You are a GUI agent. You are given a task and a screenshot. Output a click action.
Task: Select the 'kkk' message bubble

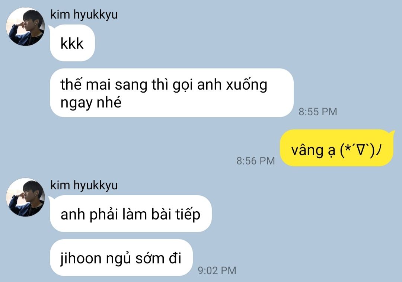click(x=72, y=43)
